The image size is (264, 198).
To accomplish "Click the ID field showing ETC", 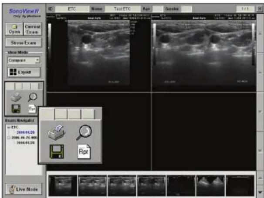I will click(x=72, y=9).
